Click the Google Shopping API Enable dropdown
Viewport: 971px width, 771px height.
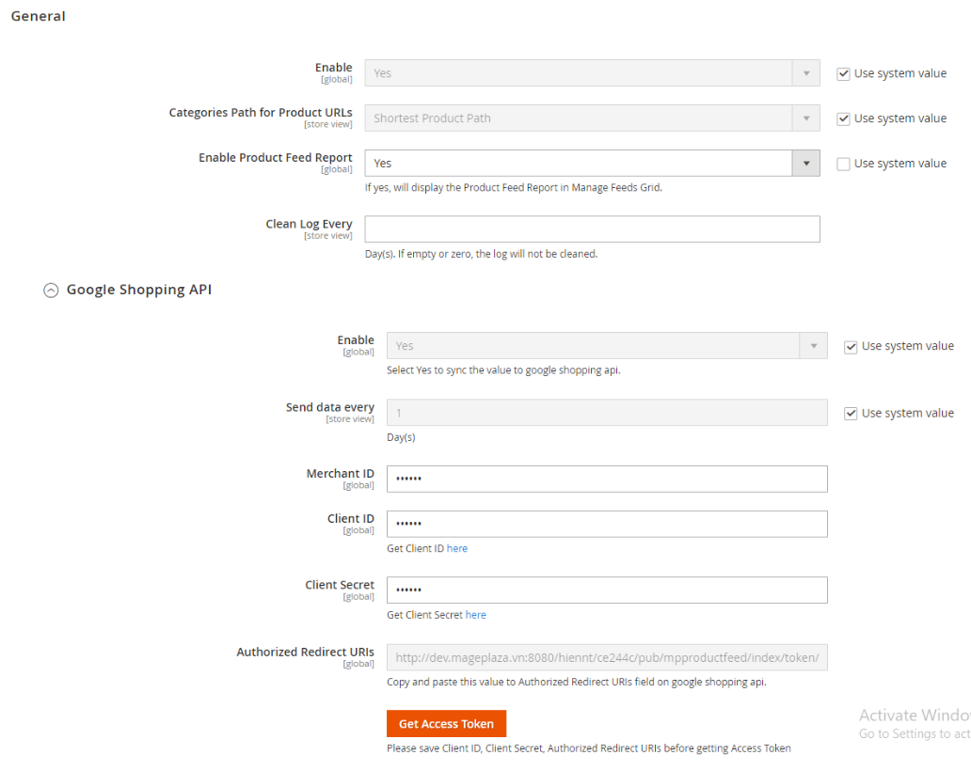tap(606, 346)
